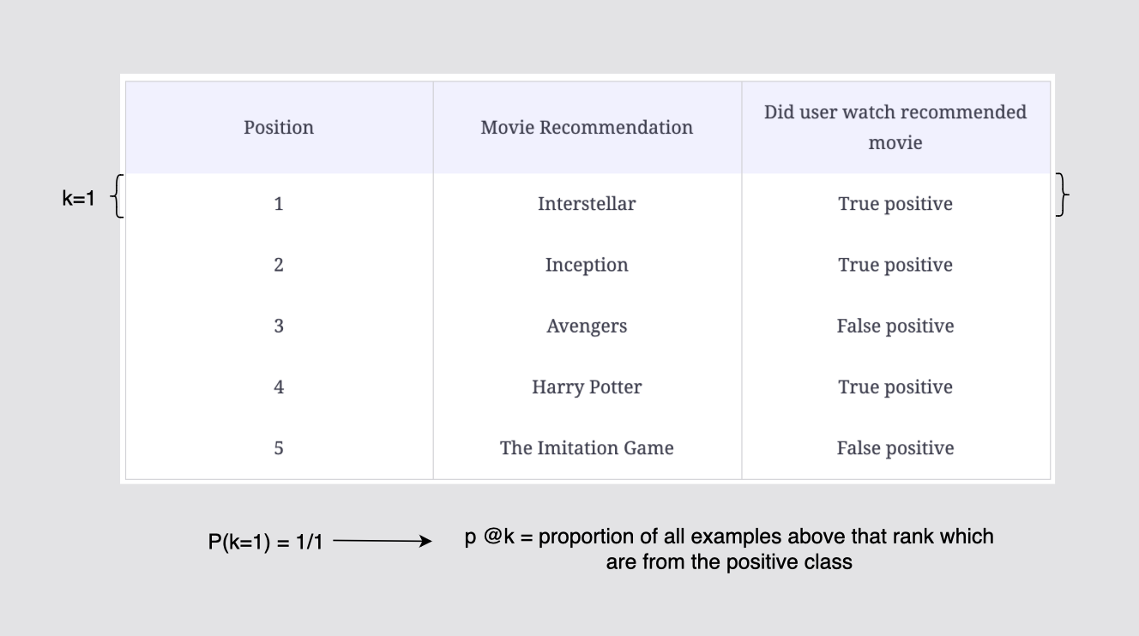Click position number 1 in the table
Image resolution: width=1139 pixels, height=636 pixels.
click(x=279, y=204)
